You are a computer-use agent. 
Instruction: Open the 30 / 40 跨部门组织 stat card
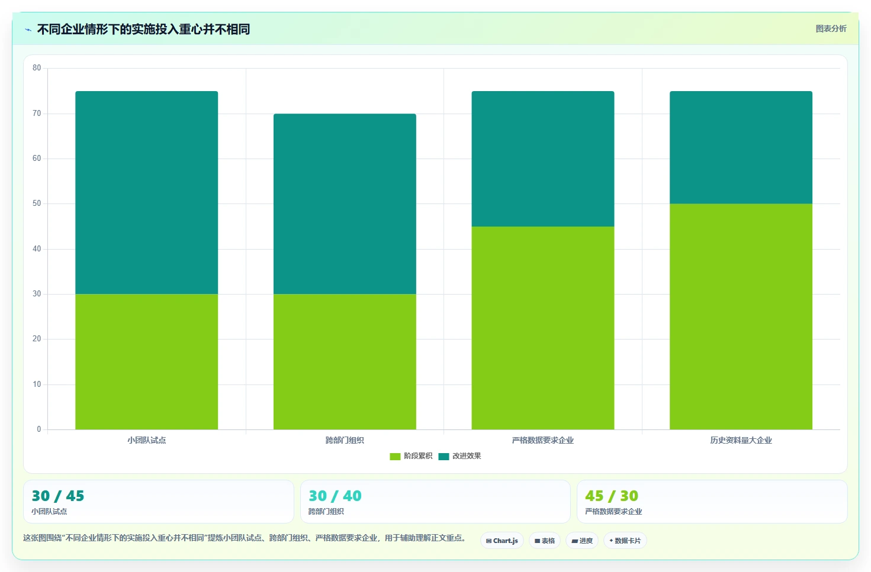pyautogui.click(x=435, y=502)
